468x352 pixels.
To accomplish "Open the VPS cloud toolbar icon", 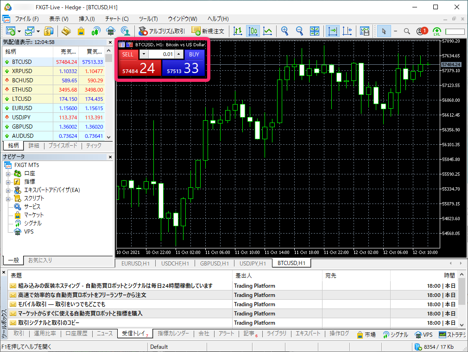I will [x=110, y=31].
